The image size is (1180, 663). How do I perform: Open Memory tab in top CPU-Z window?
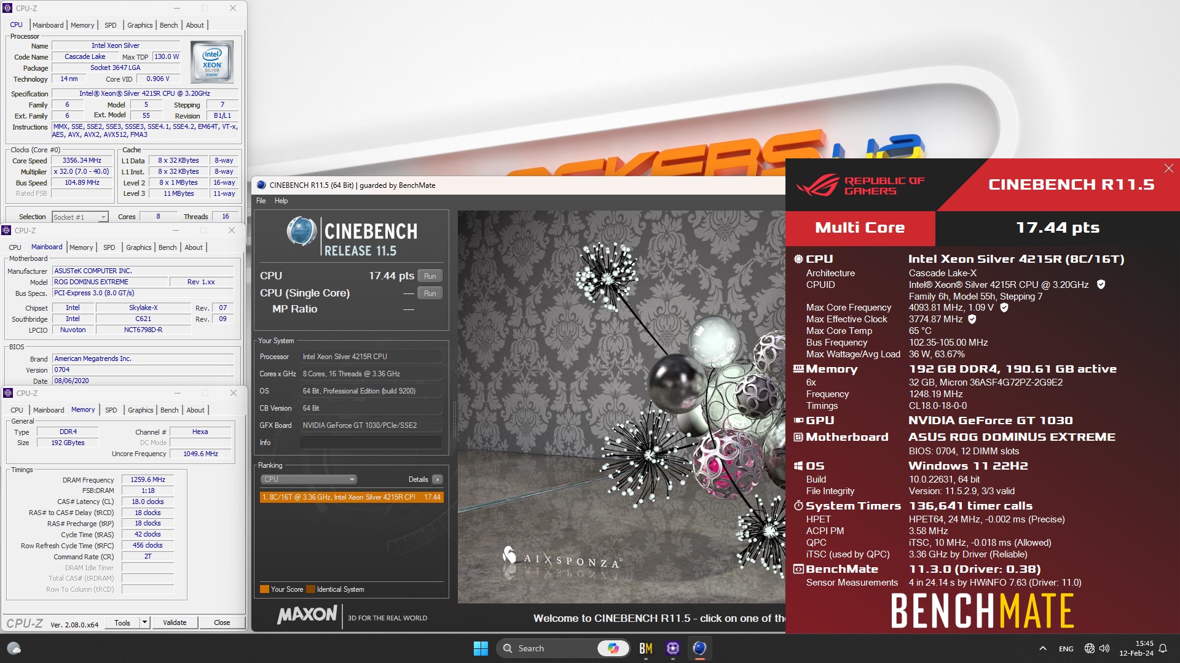click(x=82, y=25)
